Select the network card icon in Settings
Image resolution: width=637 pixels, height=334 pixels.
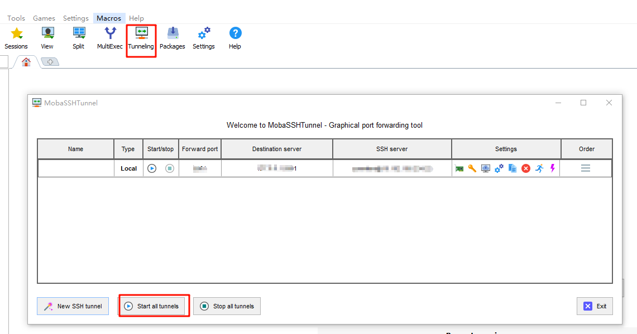pyautogui.click(x=459, y=168)
